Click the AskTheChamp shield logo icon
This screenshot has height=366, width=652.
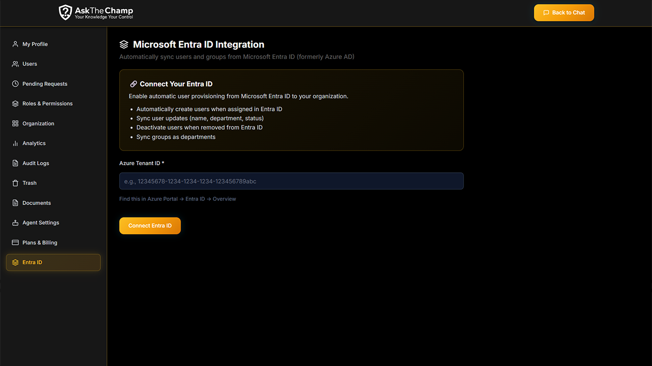[x=65, y=12]
